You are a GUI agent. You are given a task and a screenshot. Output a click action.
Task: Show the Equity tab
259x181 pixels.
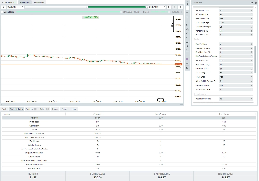tap(4, 109)
